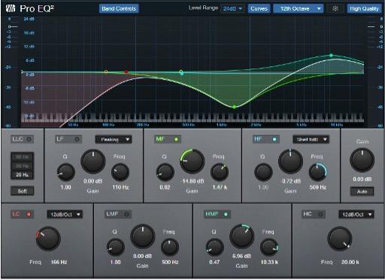This screenshot has height=280, width=385.
Task: Click the MF band Q knob
Action: tap(165, 172)
